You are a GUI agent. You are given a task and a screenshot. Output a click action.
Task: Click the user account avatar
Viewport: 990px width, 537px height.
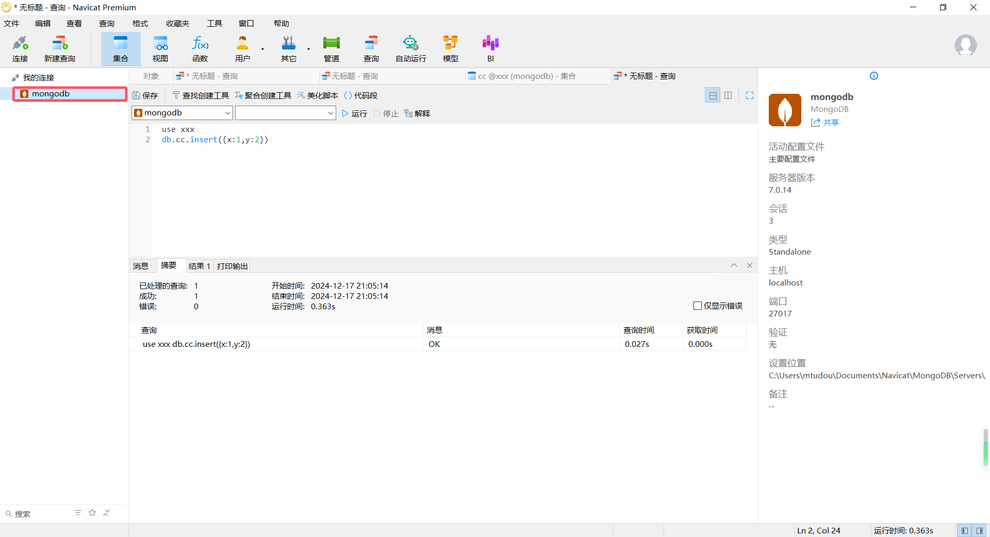(x=965, y=45)
